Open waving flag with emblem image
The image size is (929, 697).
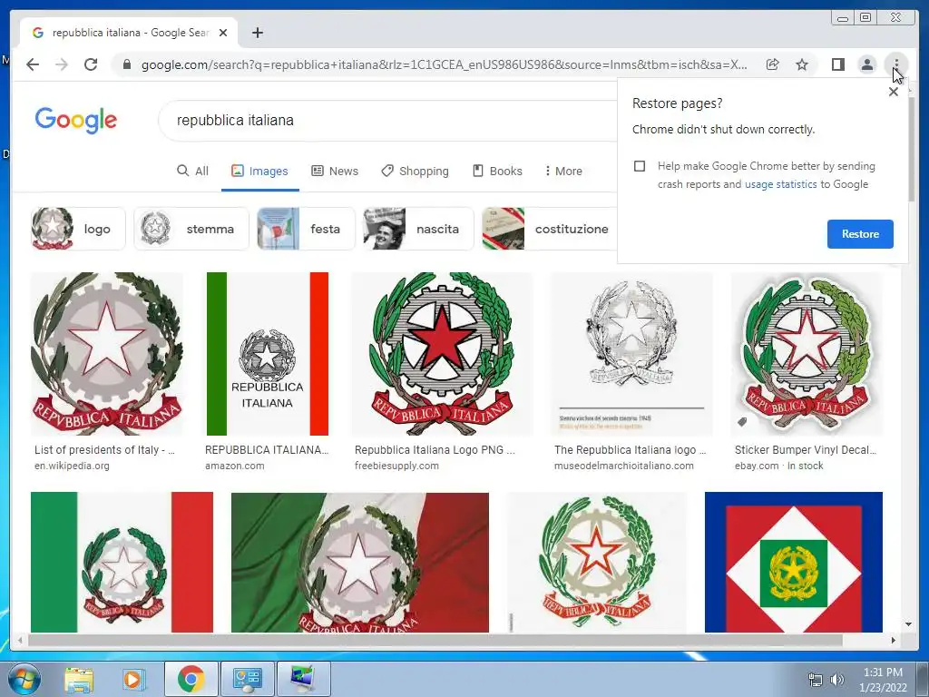[x=359, y=563]
